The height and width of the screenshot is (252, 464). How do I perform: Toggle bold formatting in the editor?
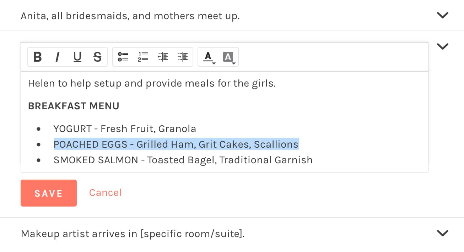pyautogui.click(x=38, y=57)
